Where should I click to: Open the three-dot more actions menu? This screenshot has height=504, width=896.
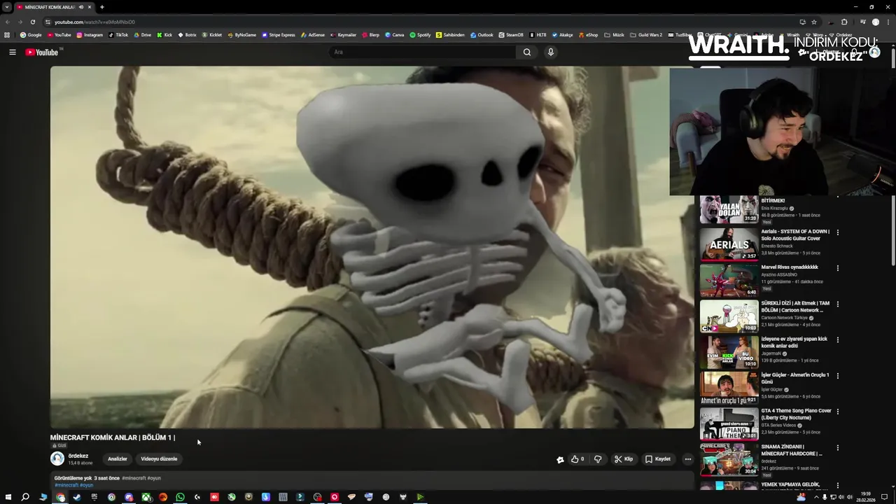click(x=687, y=459)
